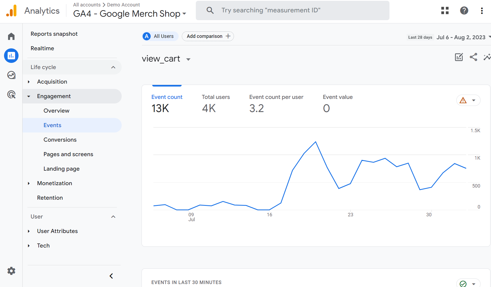
Task: Click the 'Last 28 days' label
Action: (420, 37)
